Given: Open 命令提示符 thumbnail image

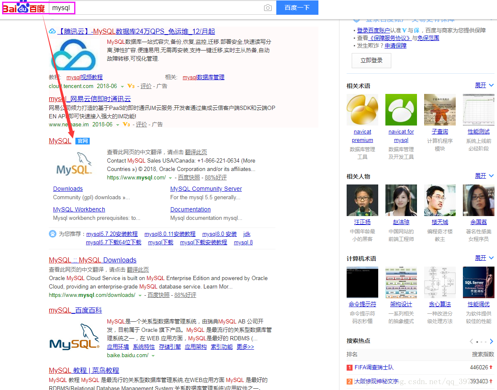Looking at the screenshot, I should pyautogui.click(x=362, y=283).
